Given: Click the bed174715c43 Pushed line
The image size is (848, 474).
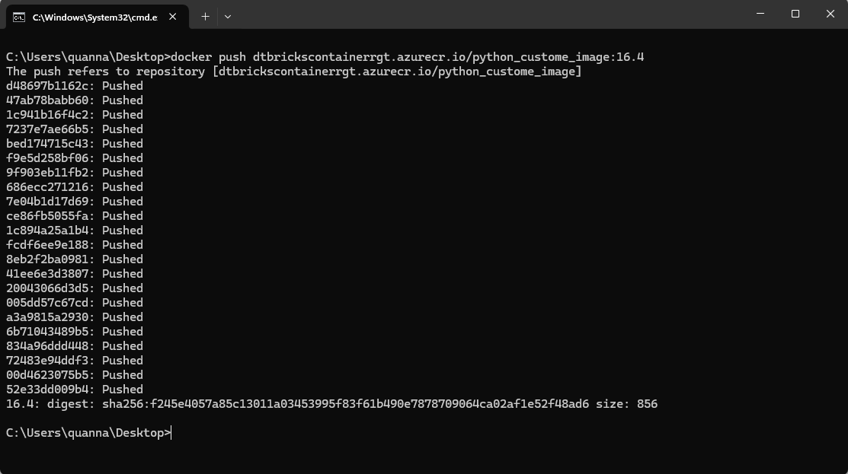Looking at the screenshot, I should pyautogui.click(x=75, y=144).
